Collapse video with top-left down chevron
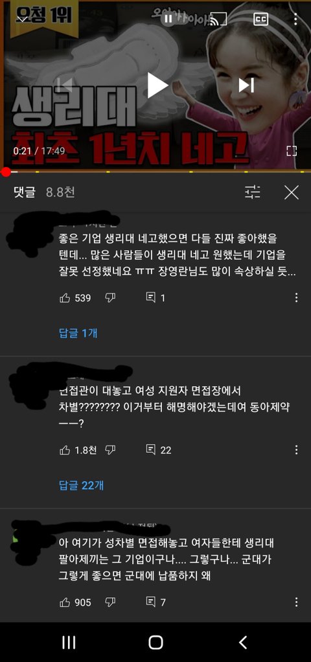 [23, 19]
